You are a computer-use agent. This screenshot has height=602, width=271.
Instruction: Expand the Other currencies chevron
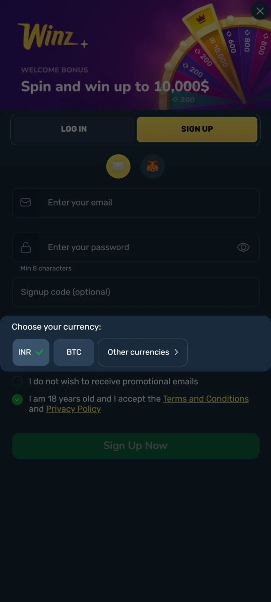tap(176, 352)
